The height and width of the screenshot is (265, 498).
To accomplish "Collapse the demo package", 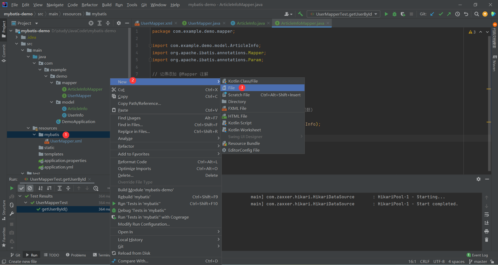I will click(46, 76).
